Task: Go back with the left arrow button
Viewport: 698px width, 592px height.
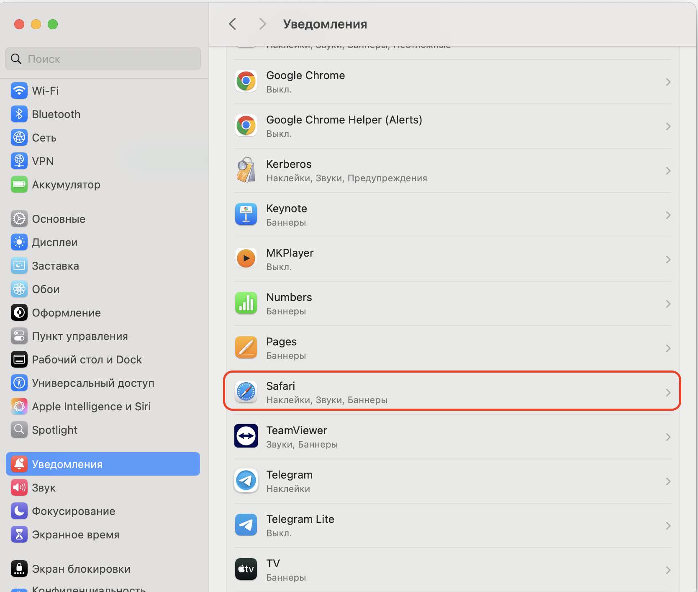Action: [233, 24]
